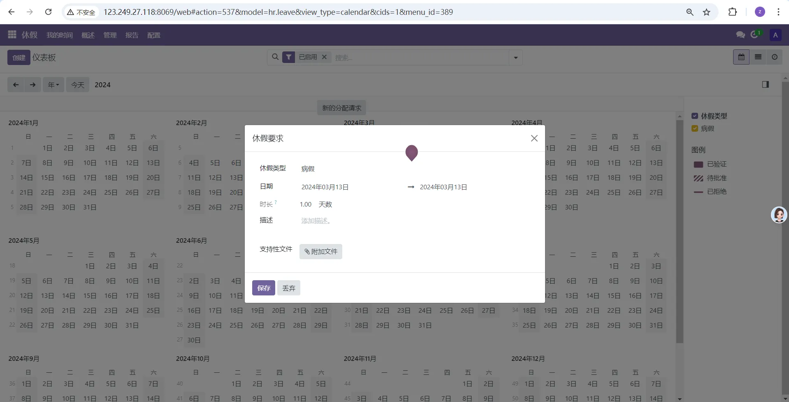
Task: Open the conversations chat icon
Action: click(740, 35)
